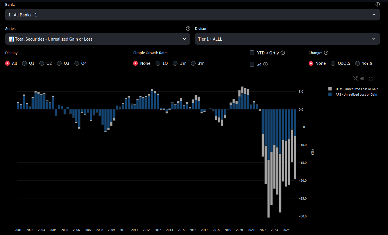Click the 2008 x-axis label

(100, 230)
